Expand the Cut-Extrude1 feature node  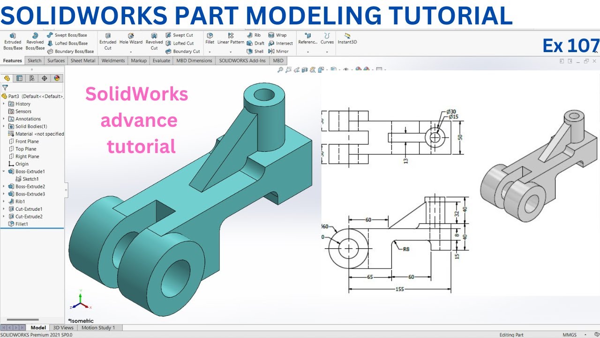[4, 209]
